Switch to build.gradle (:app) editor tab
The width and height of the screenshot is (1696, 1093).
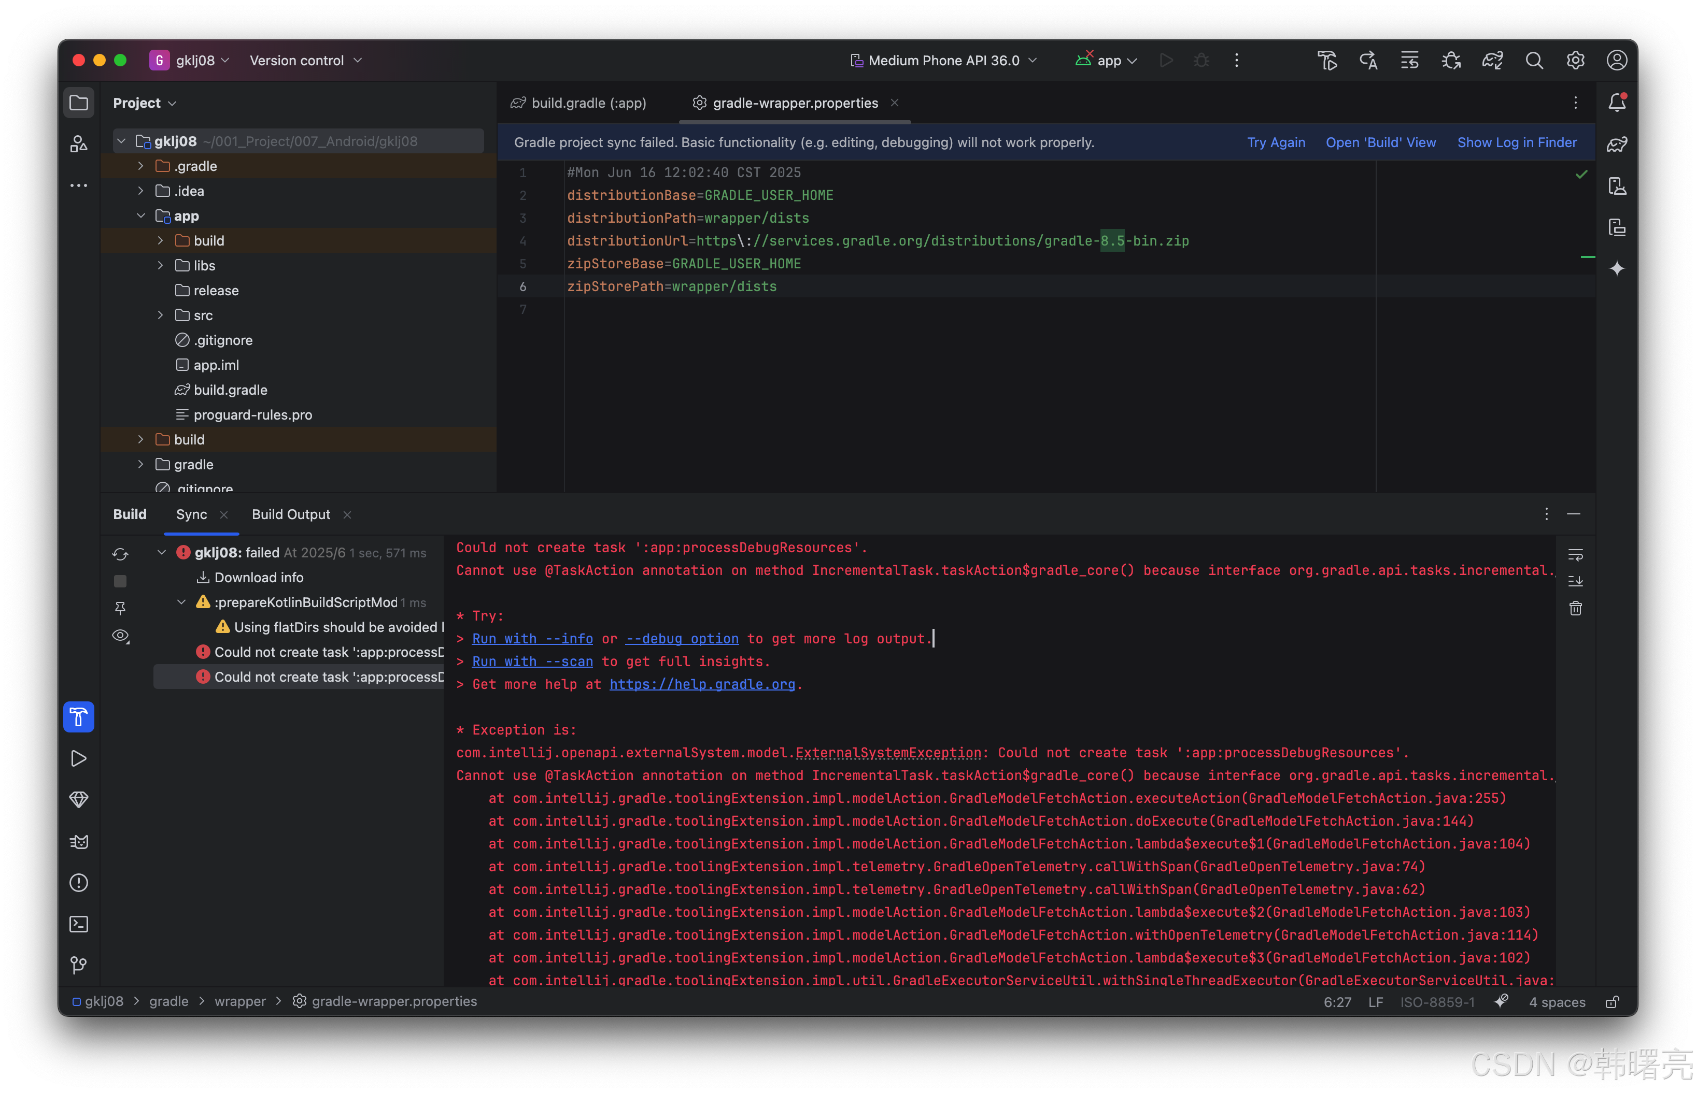click(x=579, y=103)
